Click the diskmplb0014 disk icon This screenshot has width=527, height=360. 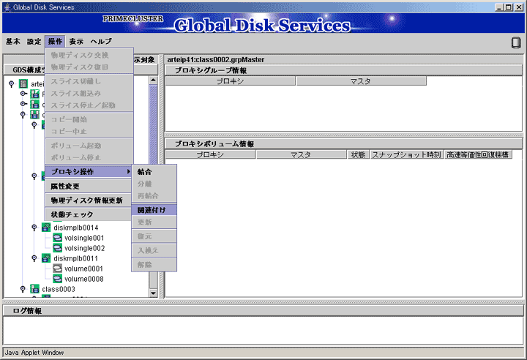pos(45,228)
